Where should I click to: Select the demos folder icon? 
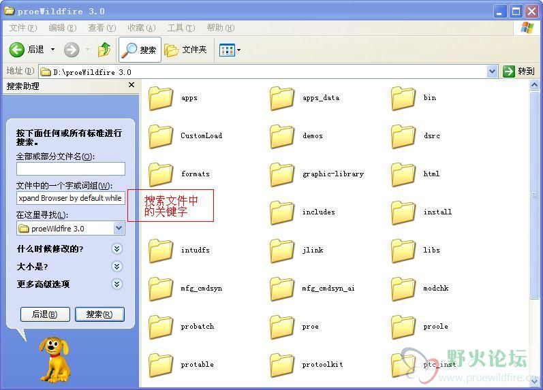pyautogui.click(x=282, y=136)
